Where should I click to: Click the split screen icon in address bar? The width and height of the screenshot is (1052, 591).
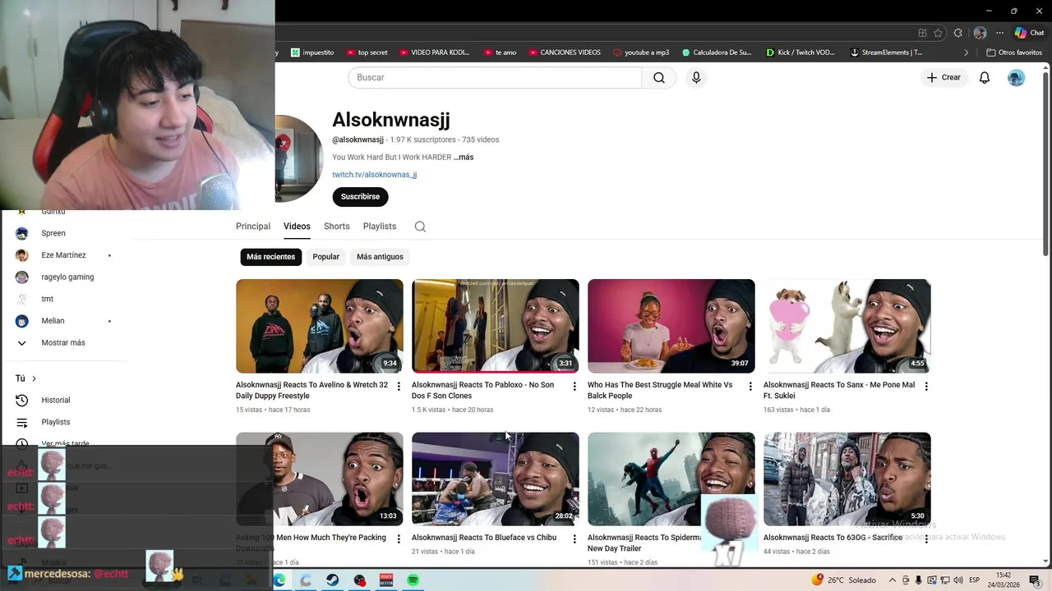pos(923,33)
